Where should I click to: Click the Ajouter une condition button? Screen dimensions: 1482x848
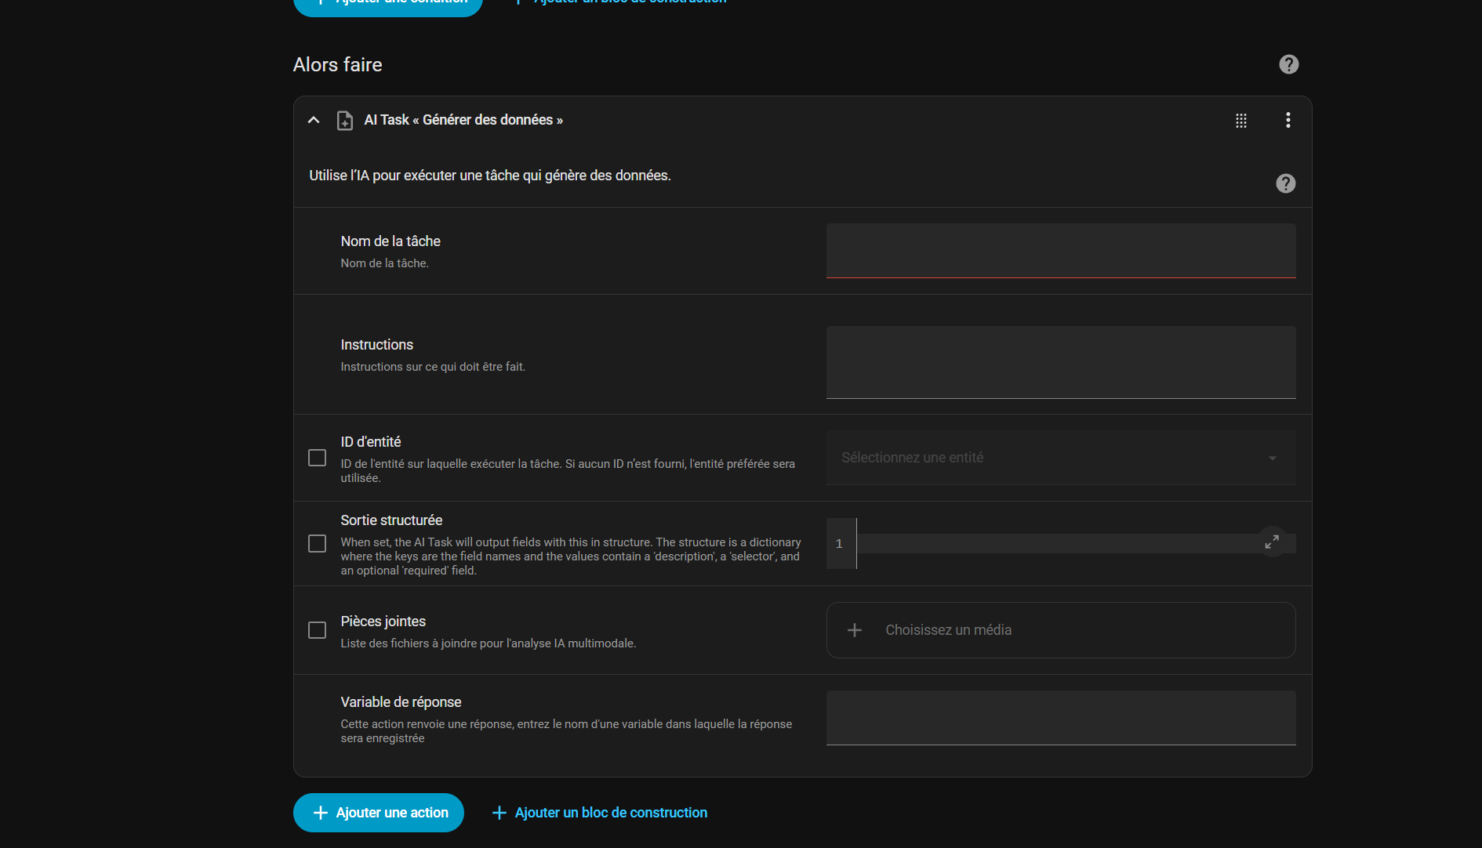pos(387,4)
